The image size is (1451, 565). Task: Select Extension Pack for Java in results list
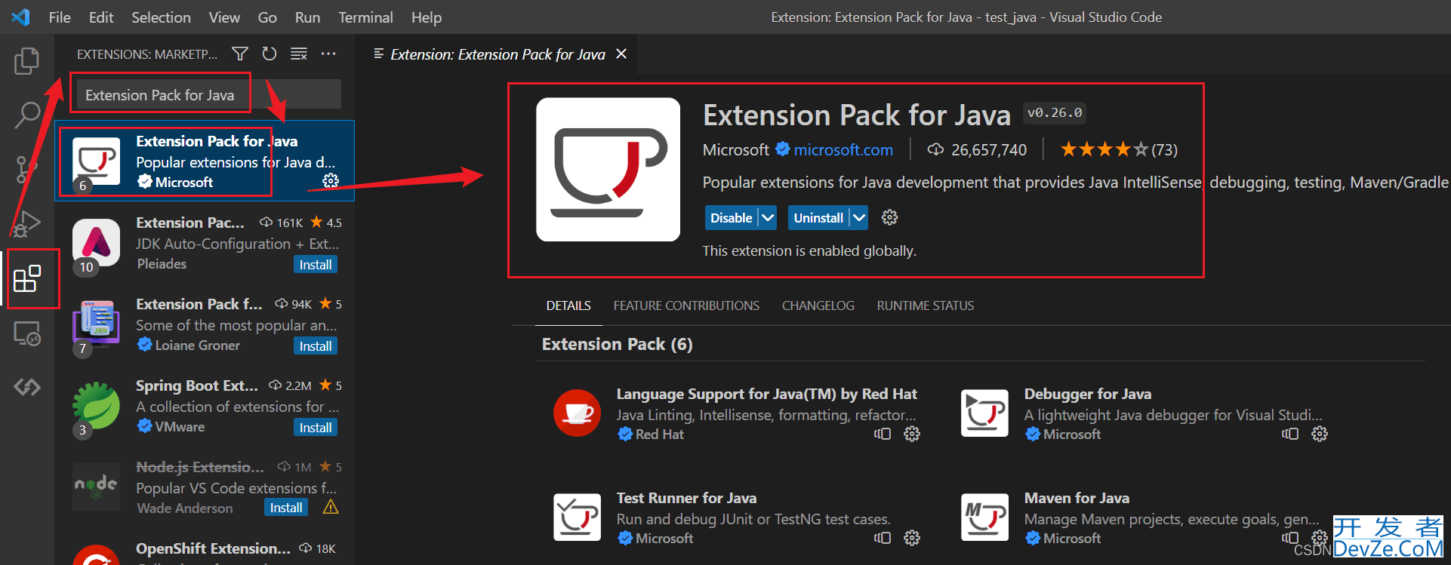click(205, 161)
